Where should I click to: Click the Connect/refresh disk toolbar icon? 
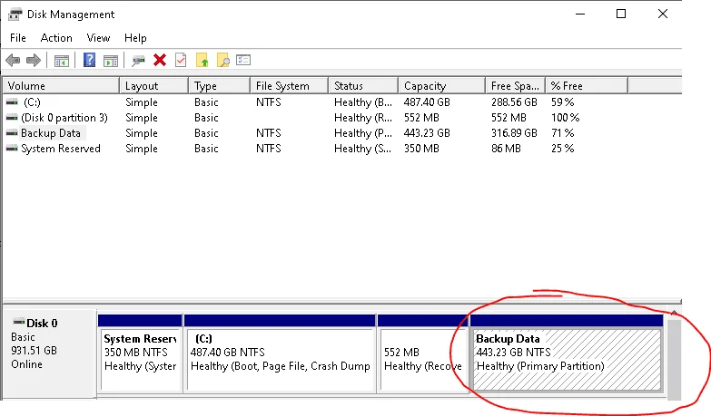[138, 60]
